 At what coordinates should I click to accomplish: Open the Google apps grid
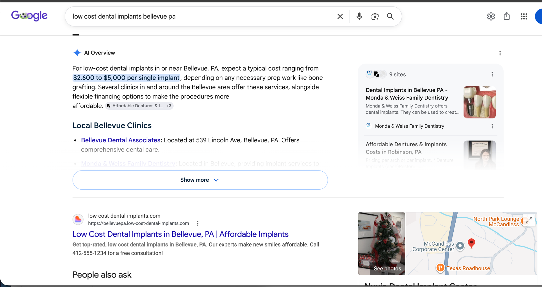point(524,16)
